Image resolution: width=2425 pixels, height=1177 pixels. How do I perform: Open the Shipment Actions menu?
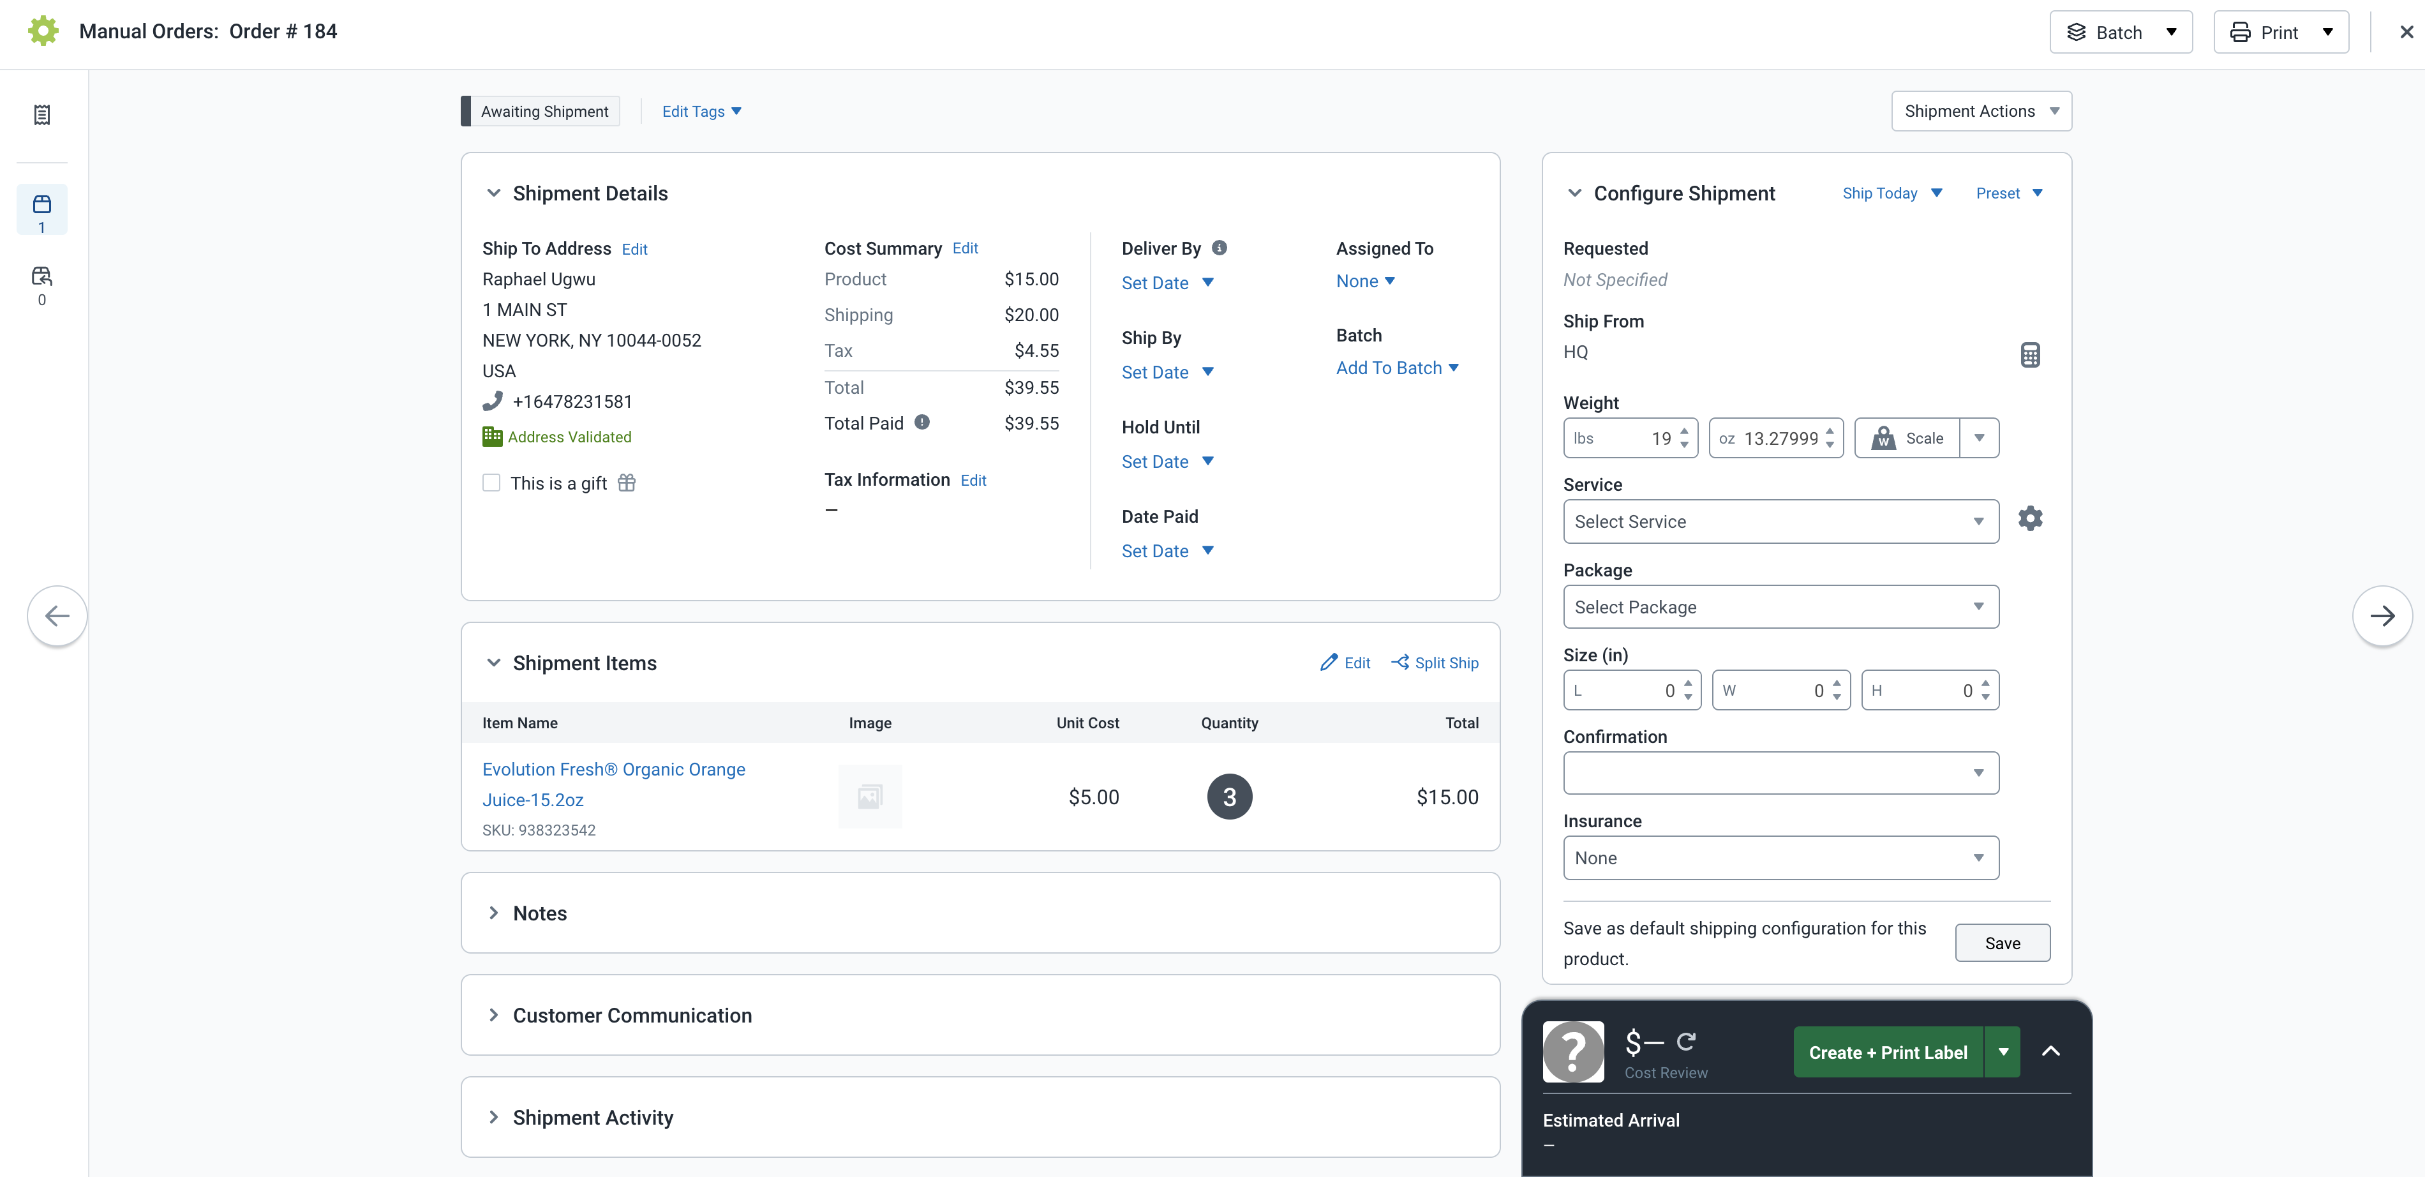(1981, 111)
